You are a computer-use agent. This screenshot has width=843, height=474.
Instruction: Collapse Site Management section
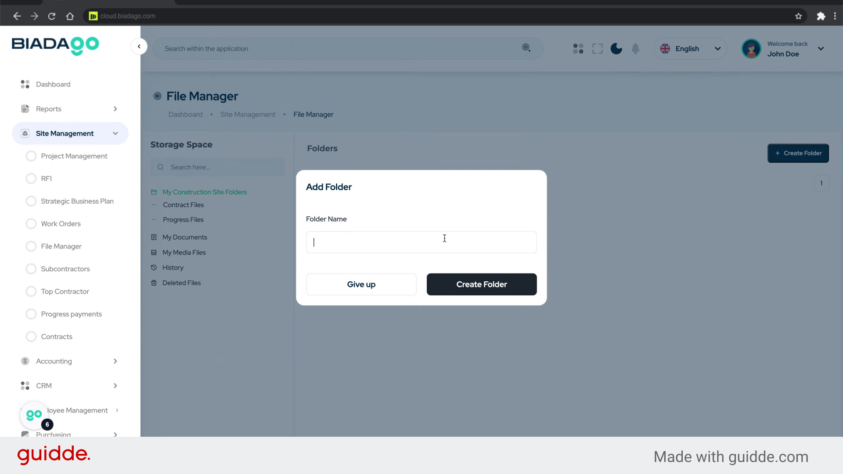tap(115, 133)
